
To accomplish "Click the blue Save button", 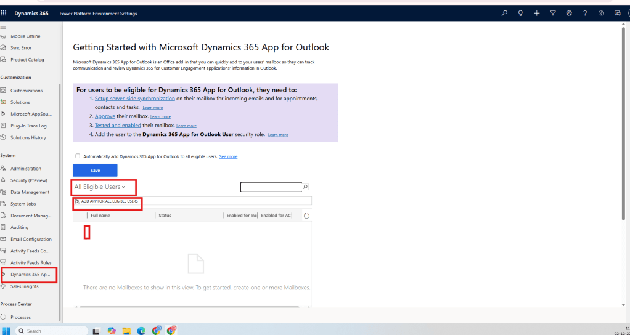I will (x=95, y=171).
